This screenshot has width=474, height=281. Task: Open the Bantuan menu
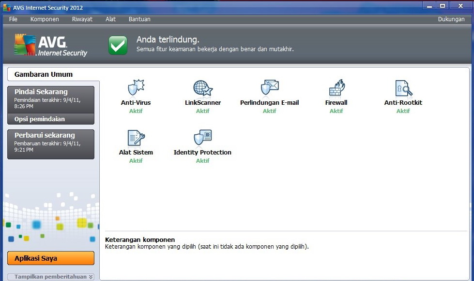(x=139, y=19)
